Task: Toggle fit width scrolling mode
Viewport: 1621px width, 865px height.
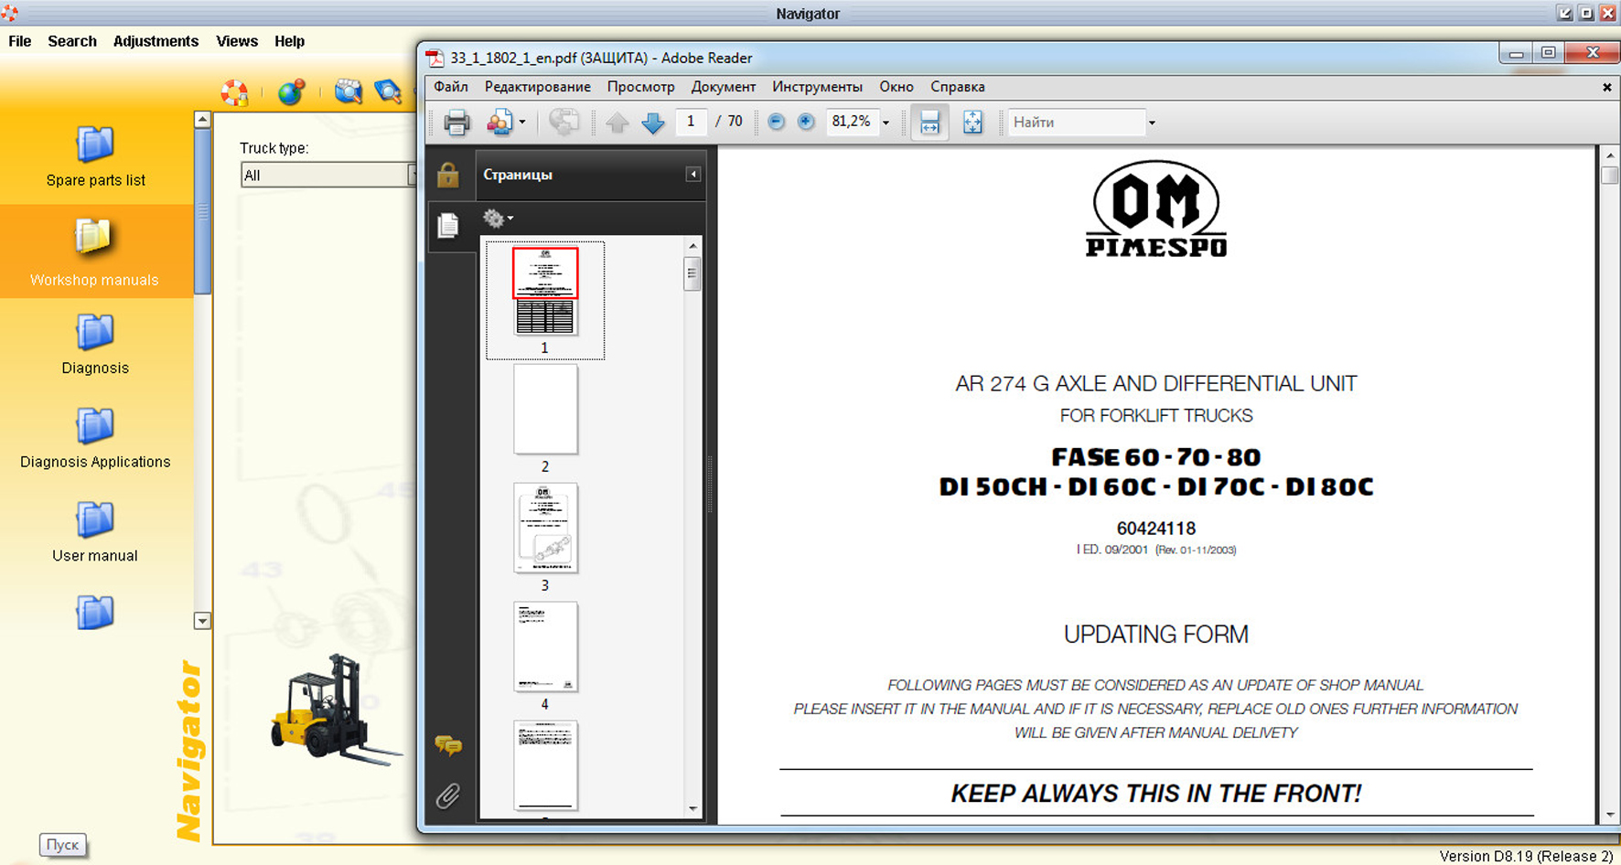Action: point(929,123)
